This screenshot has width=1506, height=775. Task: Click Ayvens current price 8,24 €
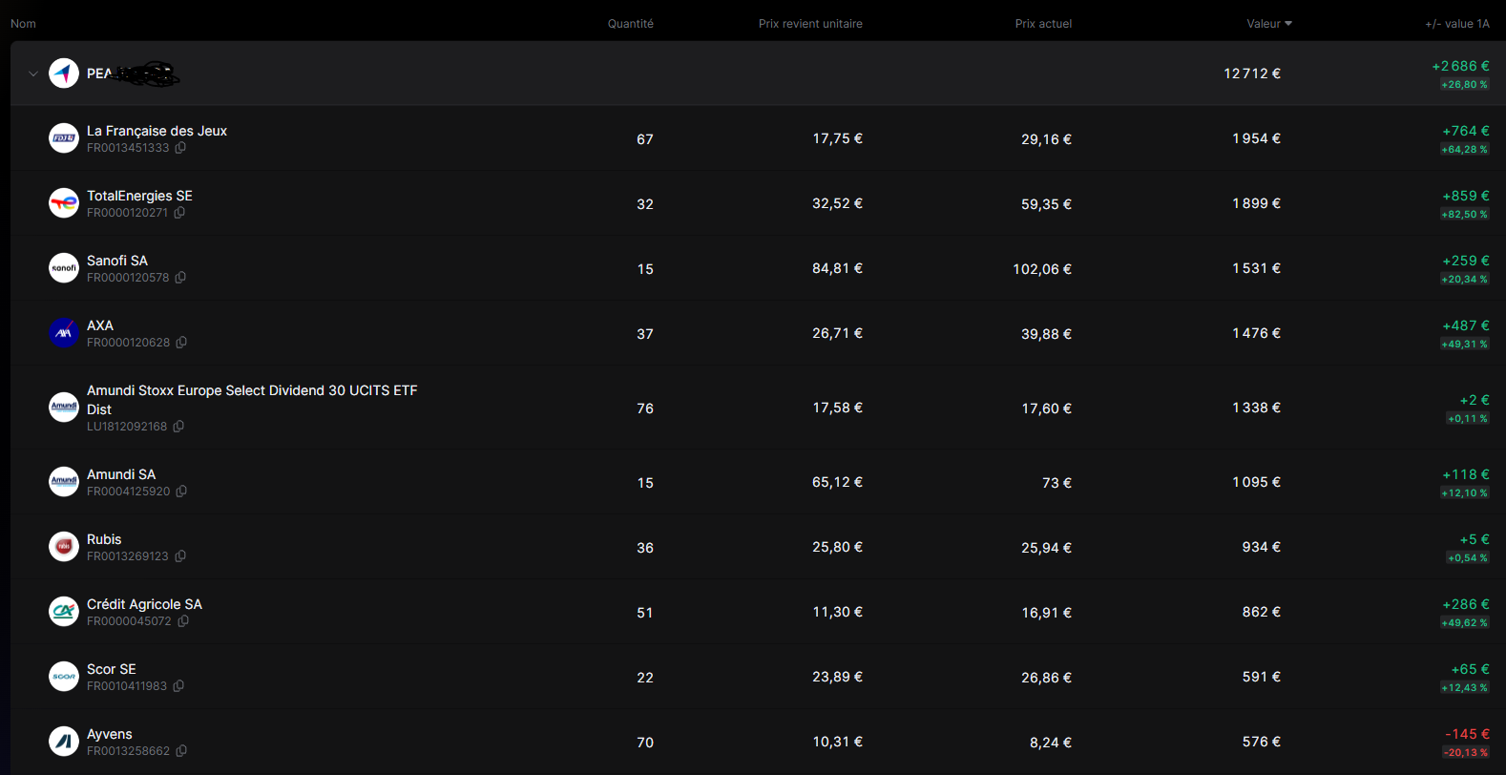coord(1051,743)
